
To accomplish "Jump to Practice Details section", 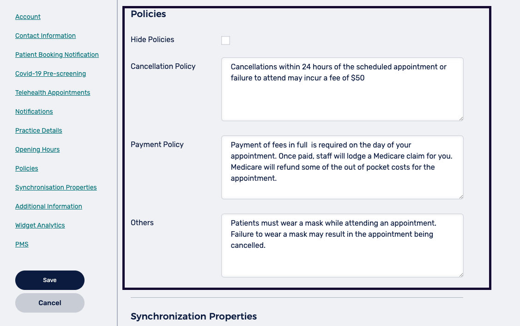I will pos(39,130).
